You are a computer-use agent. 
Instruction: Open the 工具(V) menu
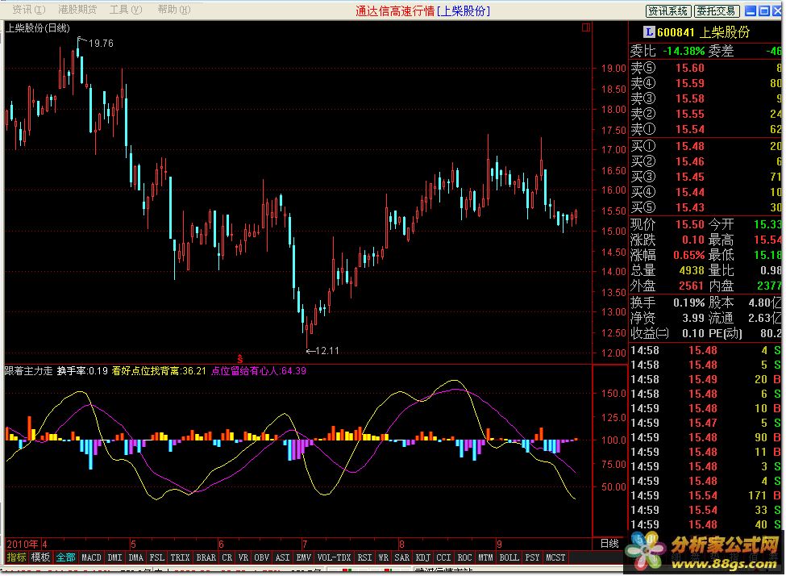(x=126, y=10)
